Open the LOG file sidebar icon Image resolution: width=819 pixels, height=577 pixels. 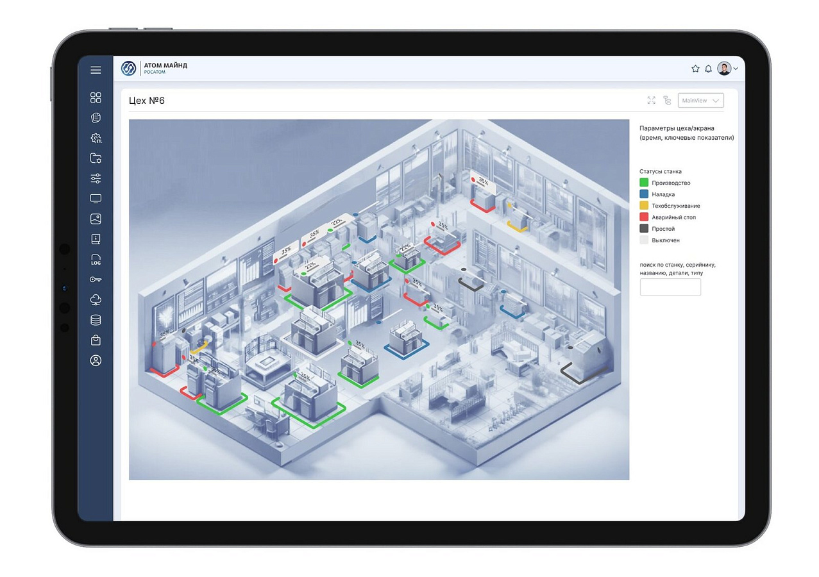click(x=96, y=260)
